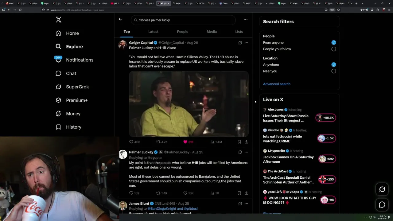Viewport: 393px width, 221px height.
Task: Open the floating messages button
Action: 382,205
